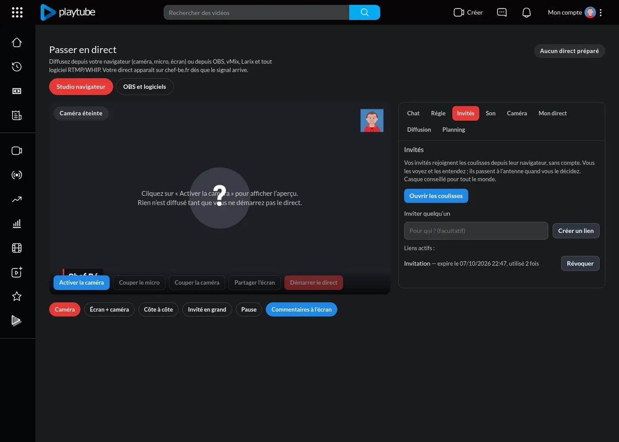Open the sidebar banknote icon

pyautogui.click(x=17, y=91)
